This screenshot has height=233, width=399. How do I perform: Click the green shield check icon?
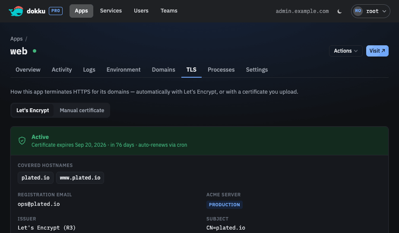pos(22,141)
